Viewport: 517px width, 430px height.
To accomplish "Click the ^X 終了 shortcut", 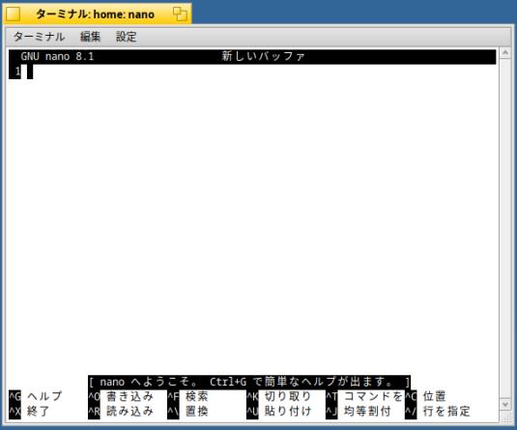I will [29, 412].
